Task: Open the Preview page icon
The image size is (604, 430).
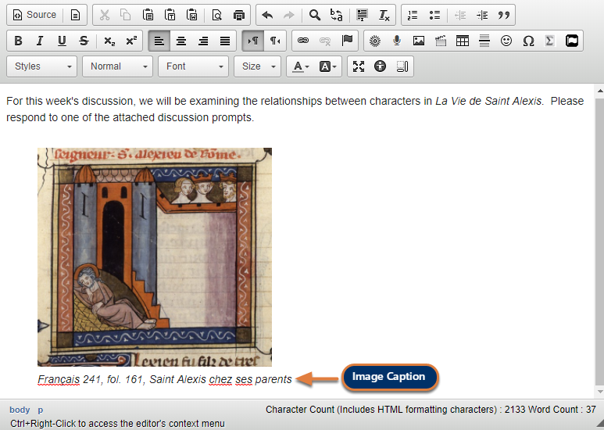Action: (217, 15)
